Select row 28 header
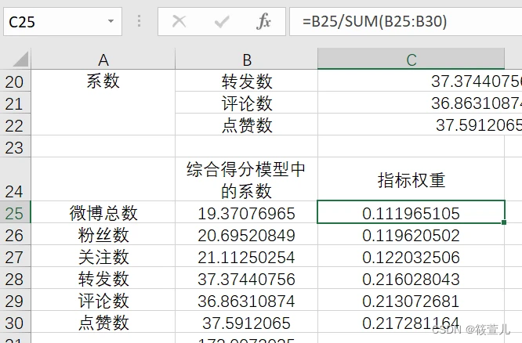This screenshot has height=343, width=522. tap(16, 278)
